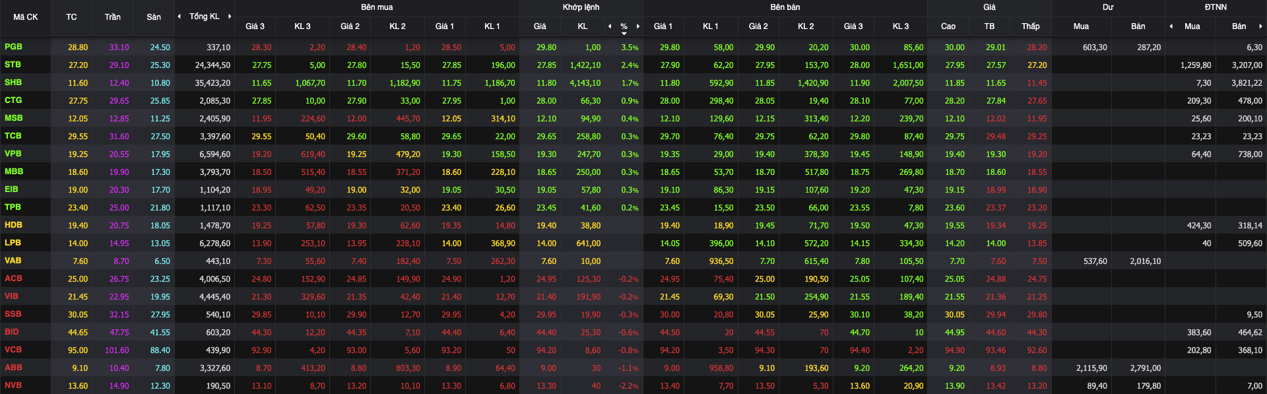Viewport: 1267px width, 394px height.
Task: Sort by Tổng KL column header
Action: [205, 16]
